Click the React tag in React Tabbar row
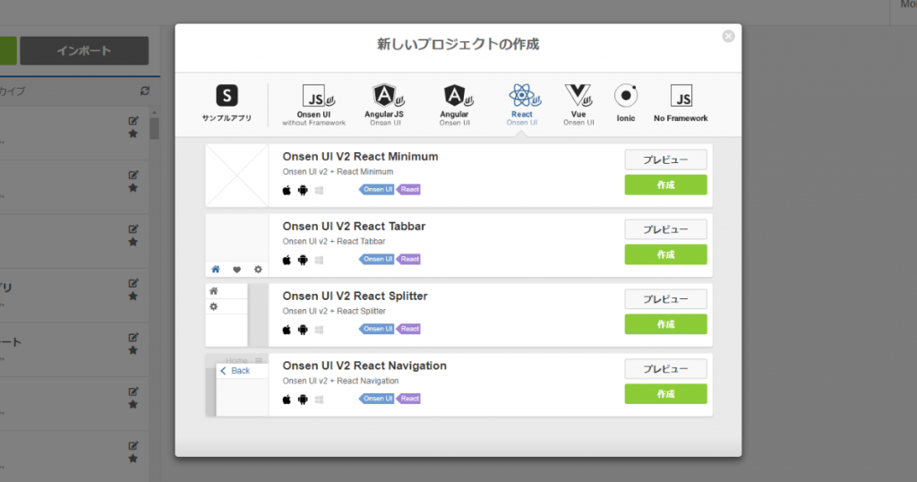The height and width of the screenshot is (482, 917). click(x=408, y=259)
